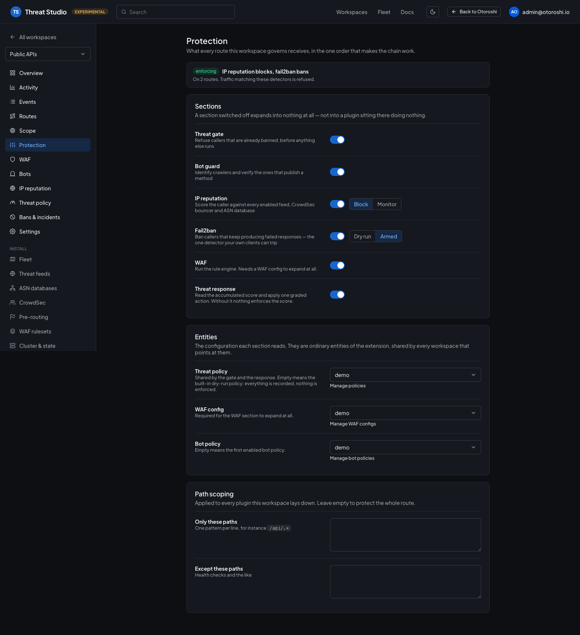Open the Public APIs workspace dropdown
This screenshot has width=580, height=635.
click(x=48, y=54)
